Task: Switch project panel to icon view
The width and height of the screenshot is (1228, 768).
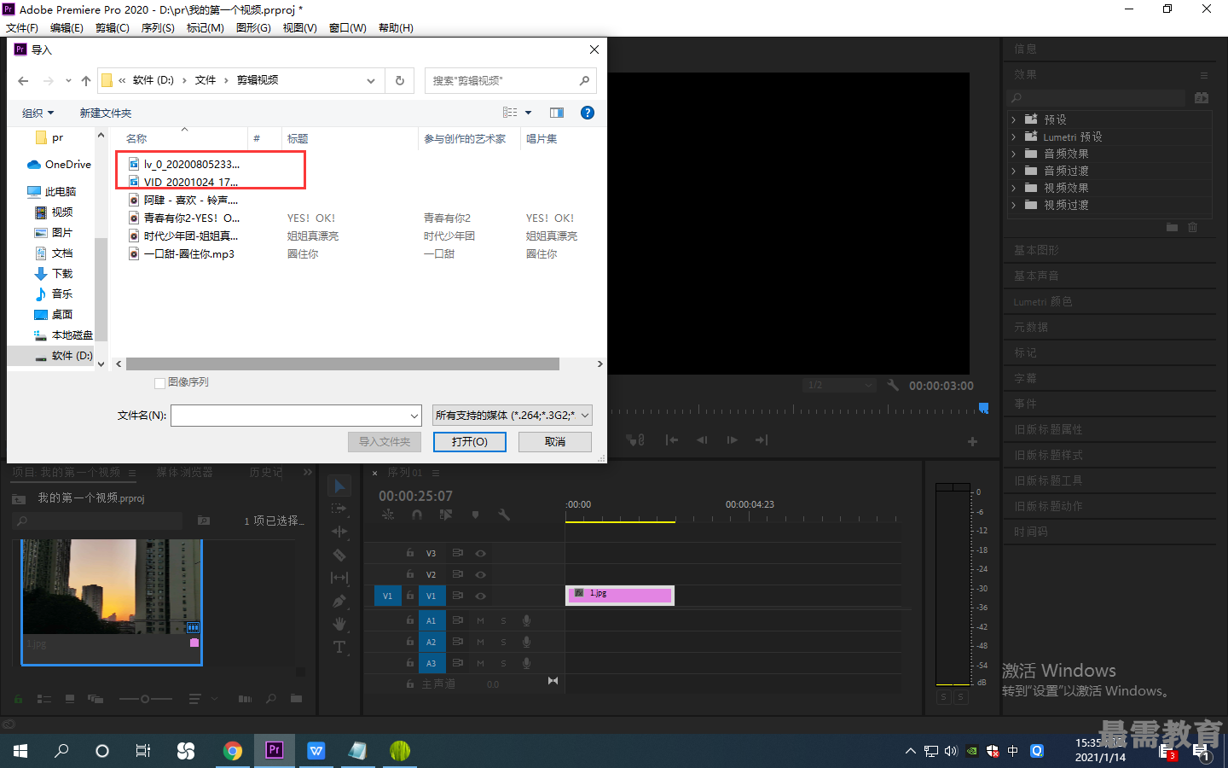Action: click(70, 699)
